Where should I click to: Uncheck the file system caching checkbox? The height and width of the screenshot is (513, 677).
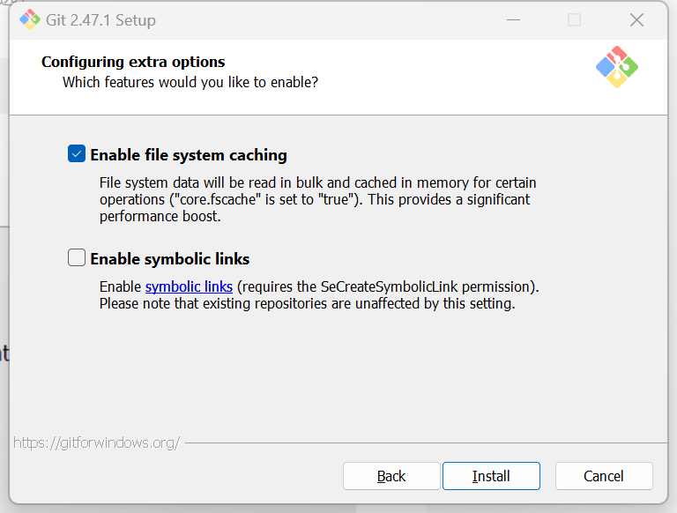point(77,154)
